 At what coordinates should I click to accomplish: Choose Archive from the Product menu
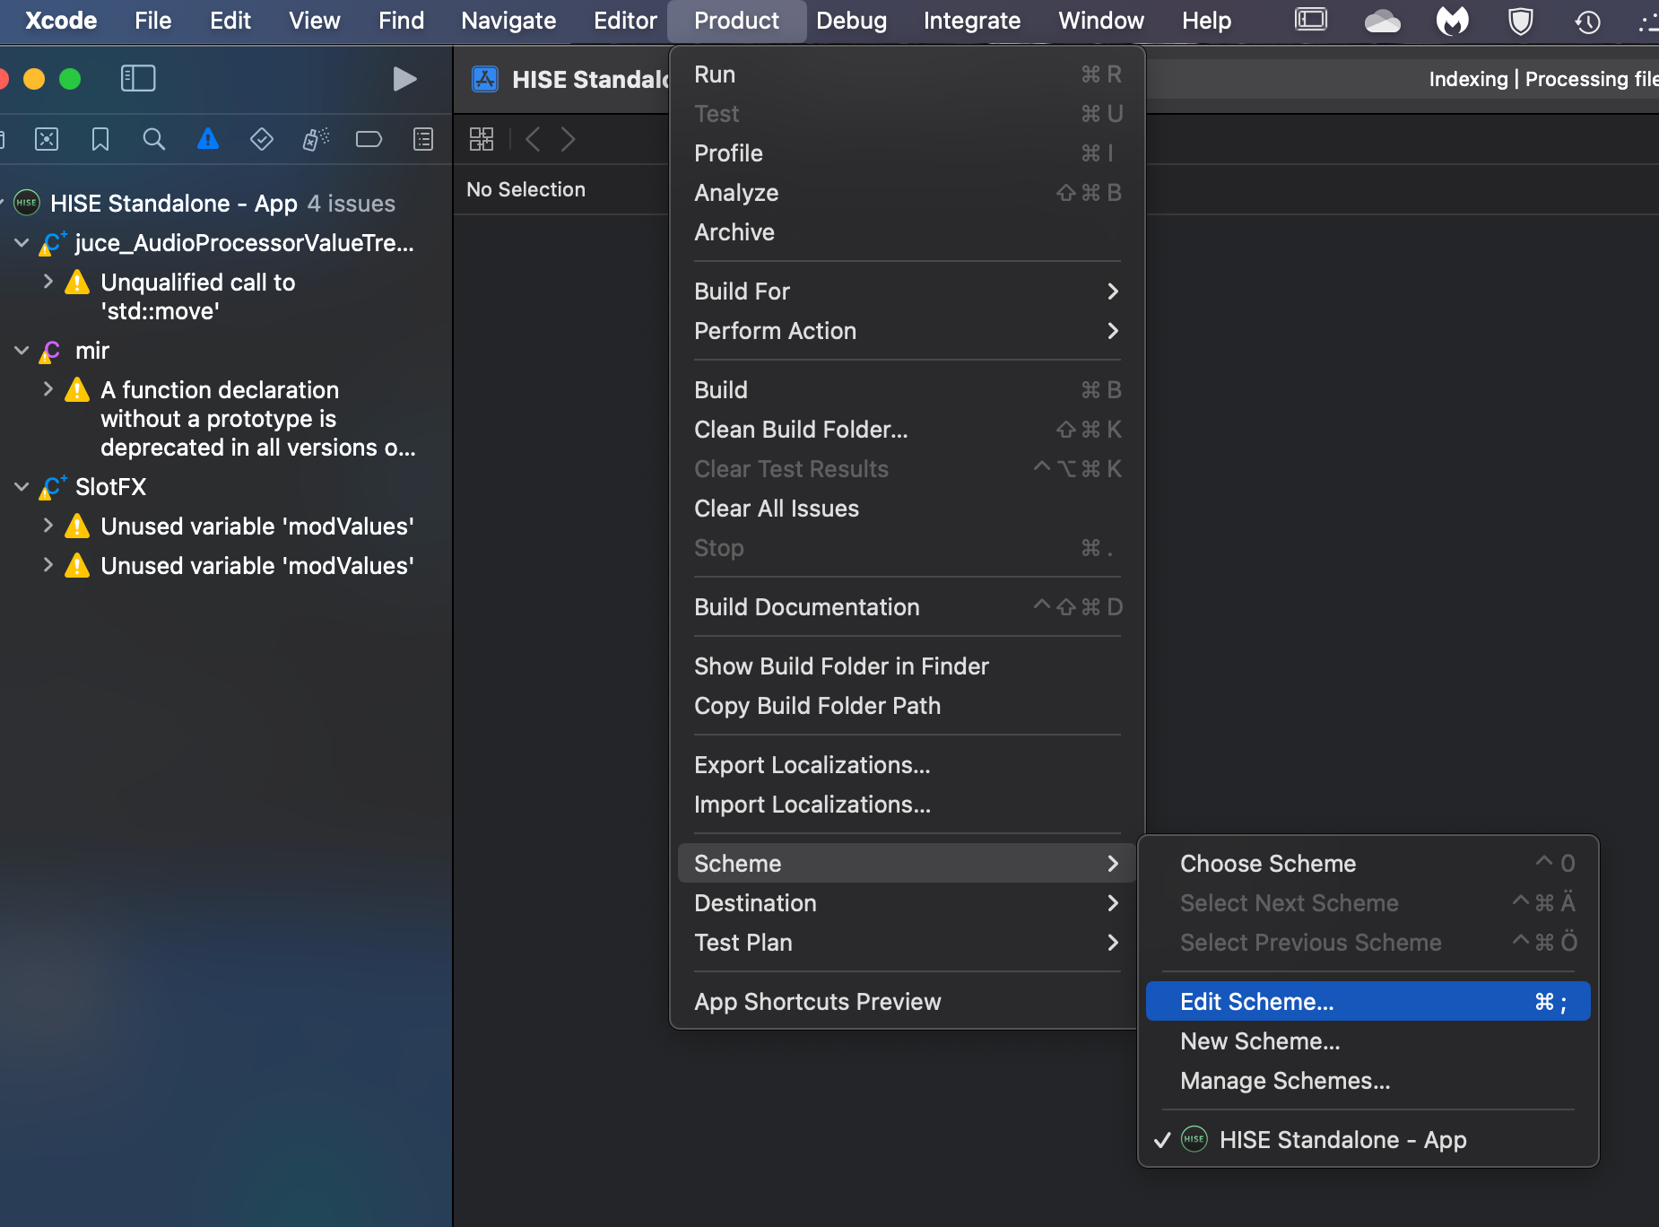tap(907, 232)
